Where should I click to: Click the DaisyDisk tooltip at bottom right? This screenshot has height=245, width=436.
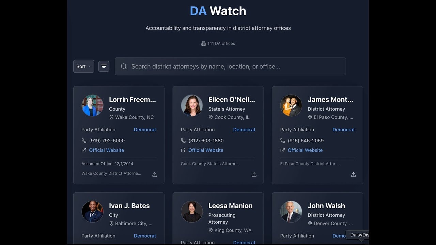(358, 235)
